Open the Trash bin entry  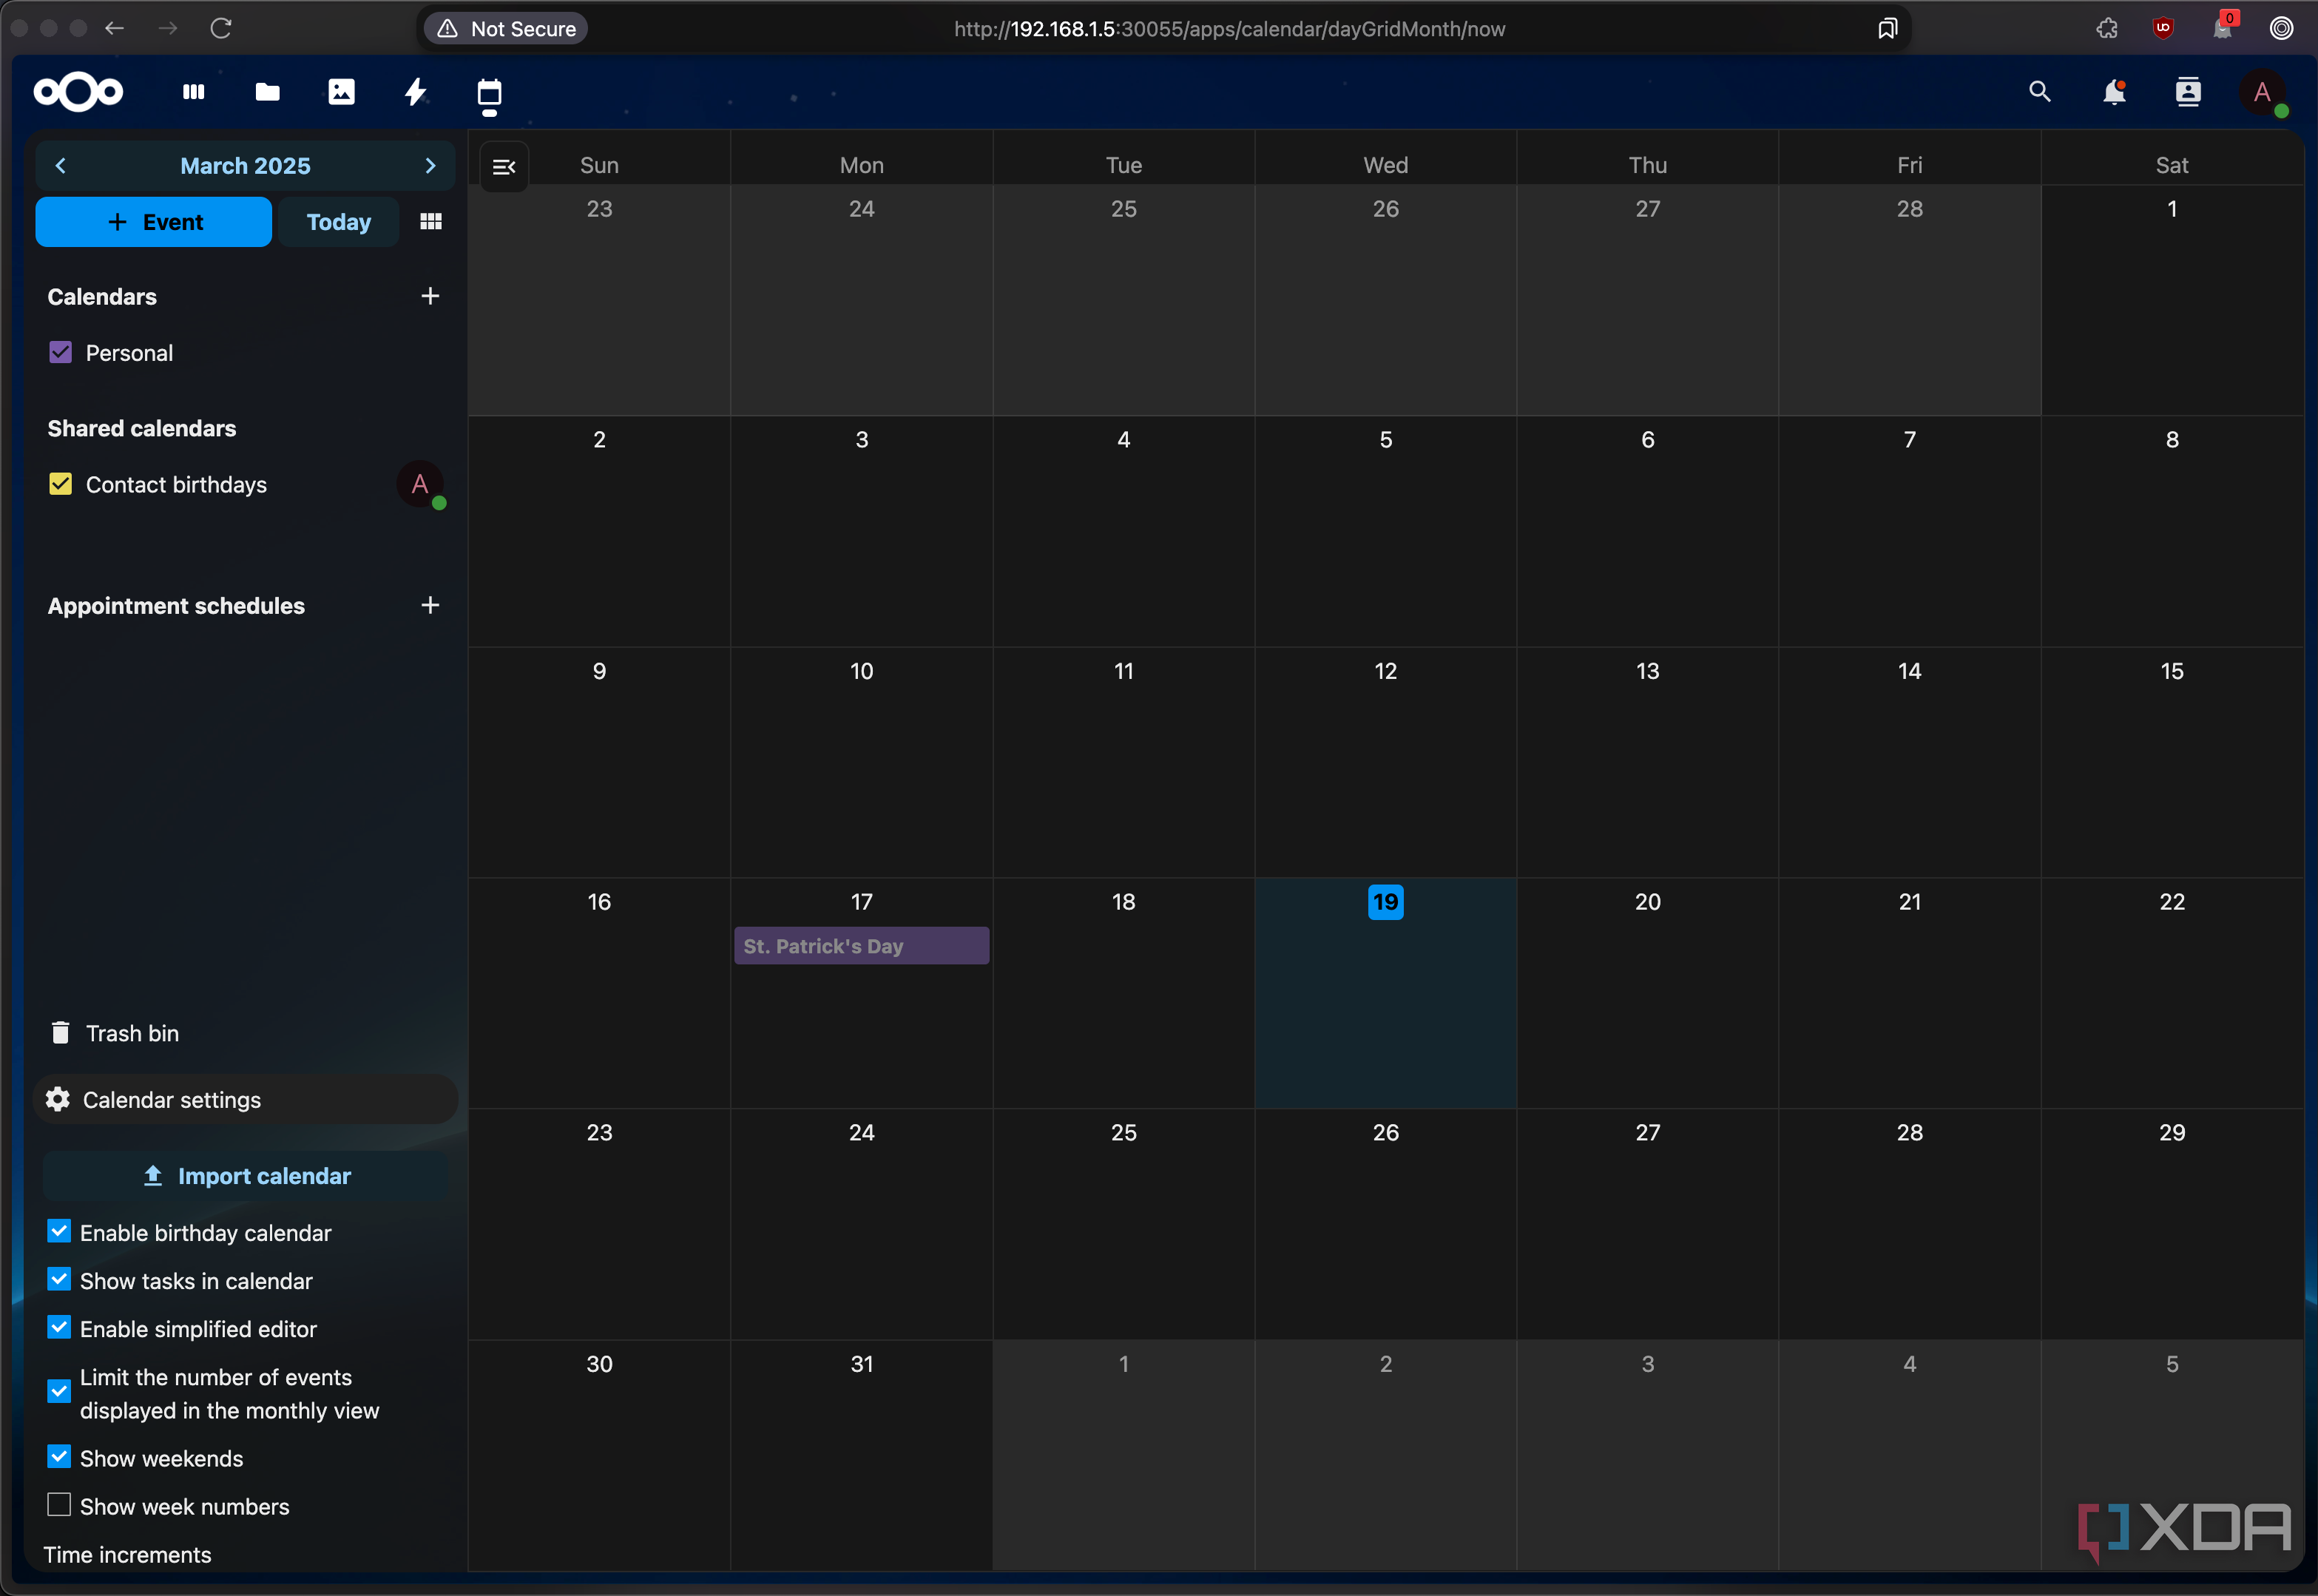pos(131,1033)
